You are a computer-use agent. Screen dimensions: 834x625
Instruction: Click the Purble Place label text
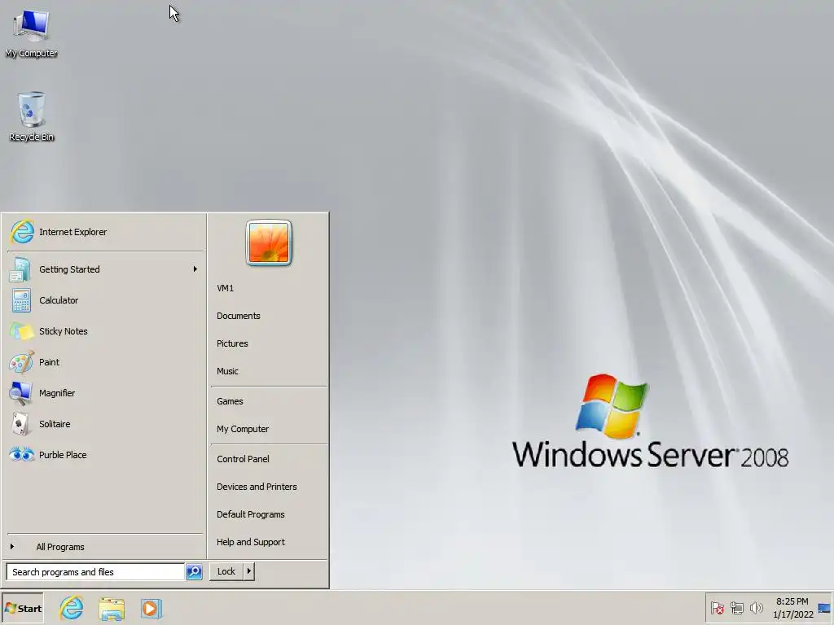63,454
